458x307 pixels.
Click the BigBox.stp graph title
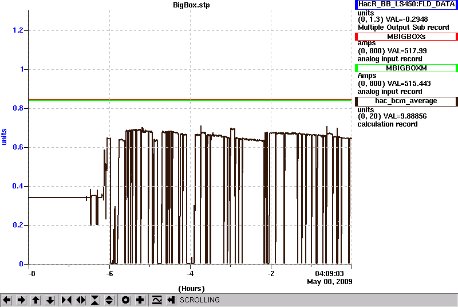coord(191,5)
